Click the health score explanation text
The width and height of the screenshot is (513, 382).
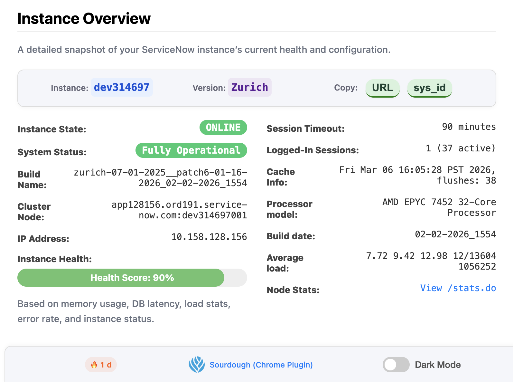(124, 311)
